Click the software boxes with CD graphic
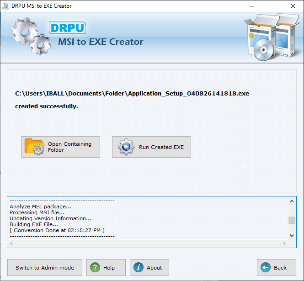The image size is (304, 281). [272, 37]
